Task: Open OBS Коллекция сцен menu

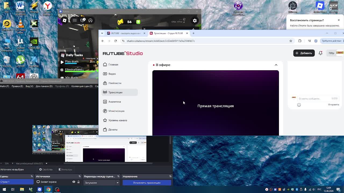Action: coord(82,86)
